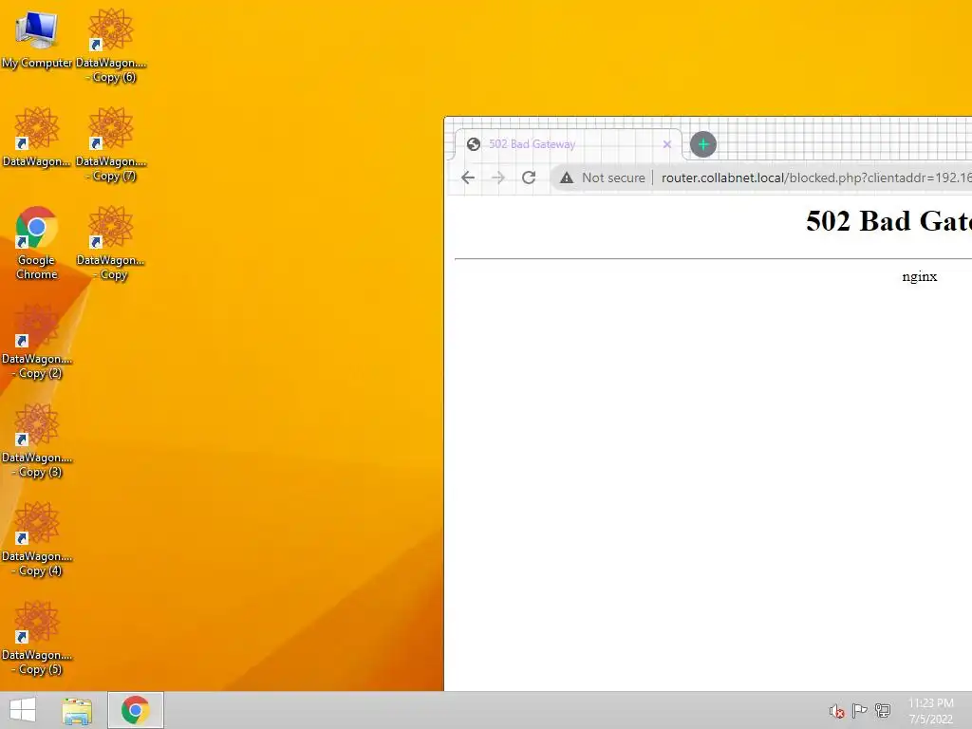Open a new Chrome tab

(703, 144)
